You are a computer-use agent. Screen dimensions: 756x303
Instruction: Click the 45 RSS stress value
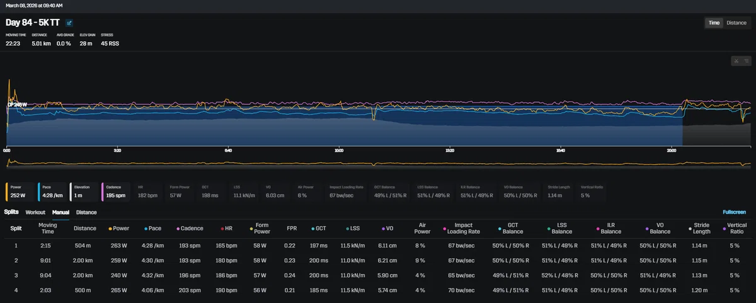tap(110, 43)
